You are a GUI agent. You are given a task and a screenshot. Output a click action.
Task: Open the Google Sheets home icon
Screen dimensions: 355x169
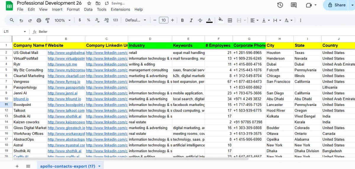point(9,6)
